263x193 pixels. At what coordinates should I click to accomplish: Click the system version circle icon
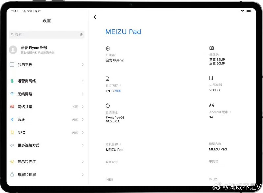click(108, 106)
